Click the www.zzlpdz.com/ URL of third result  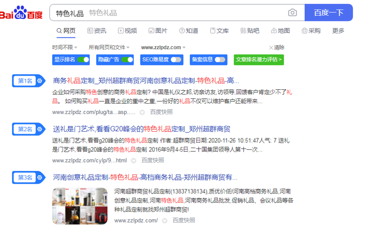(x=136, y=220)
